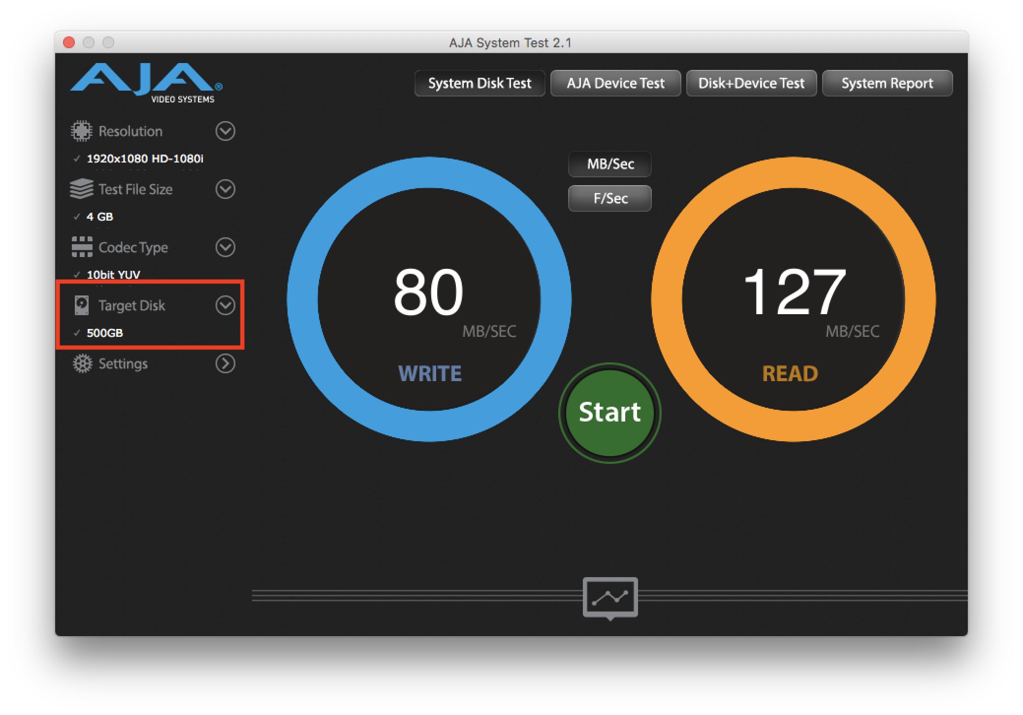Open the System Report tab

coord(887,83)
